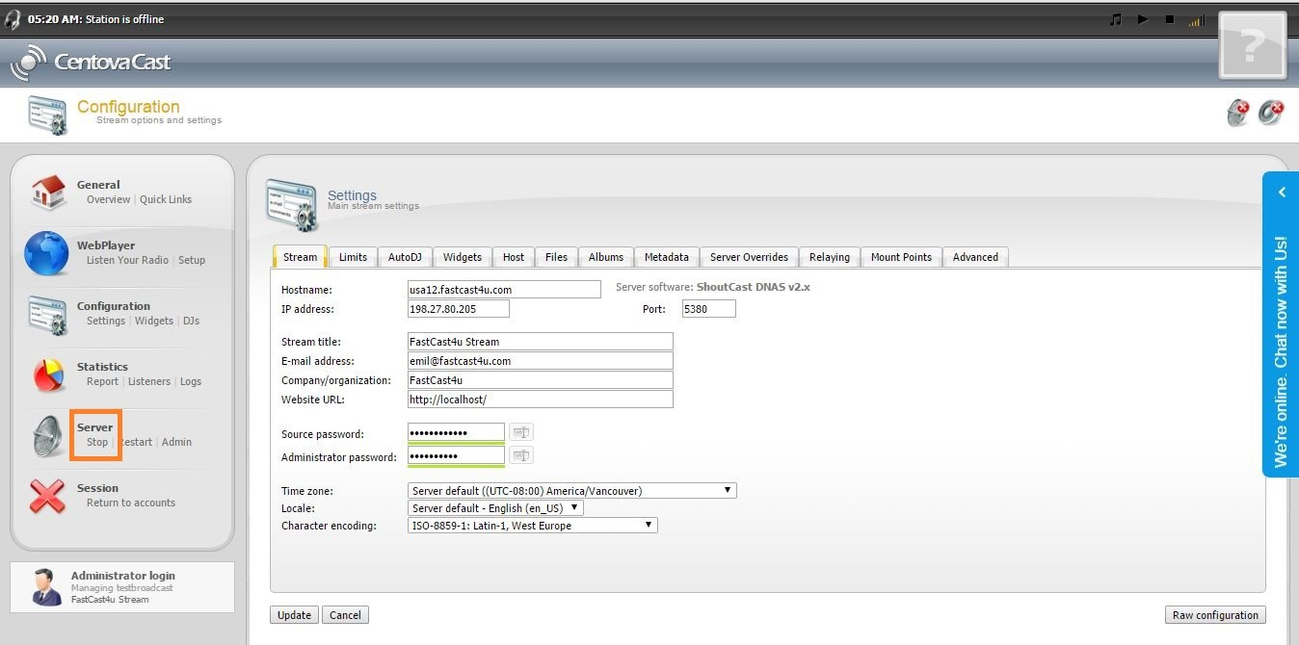Switch to the Limits tab
Screen dimensions: 1299x645
coord(353,257)
